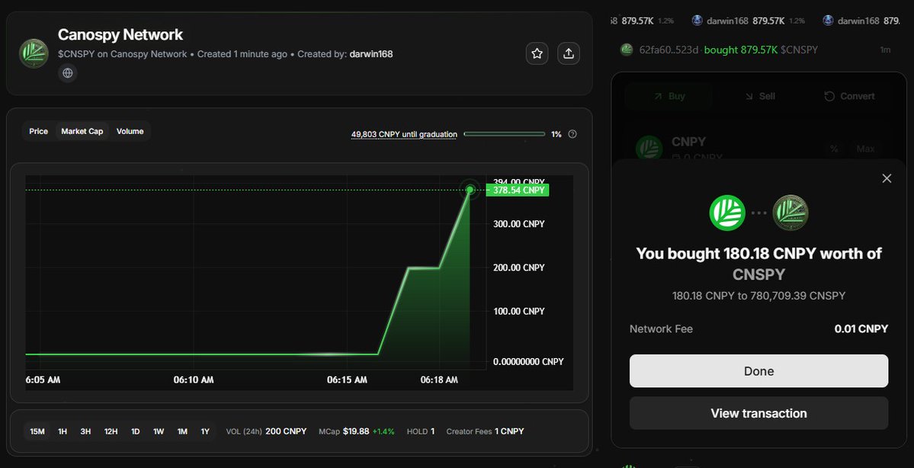Open View transaction
This screenshot has width=914, height=468.
tap(758, 412)
